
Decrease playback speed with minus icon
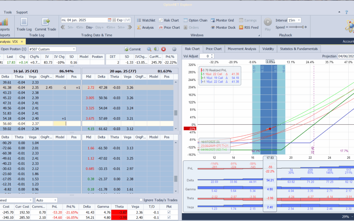(x=287, y=27)
